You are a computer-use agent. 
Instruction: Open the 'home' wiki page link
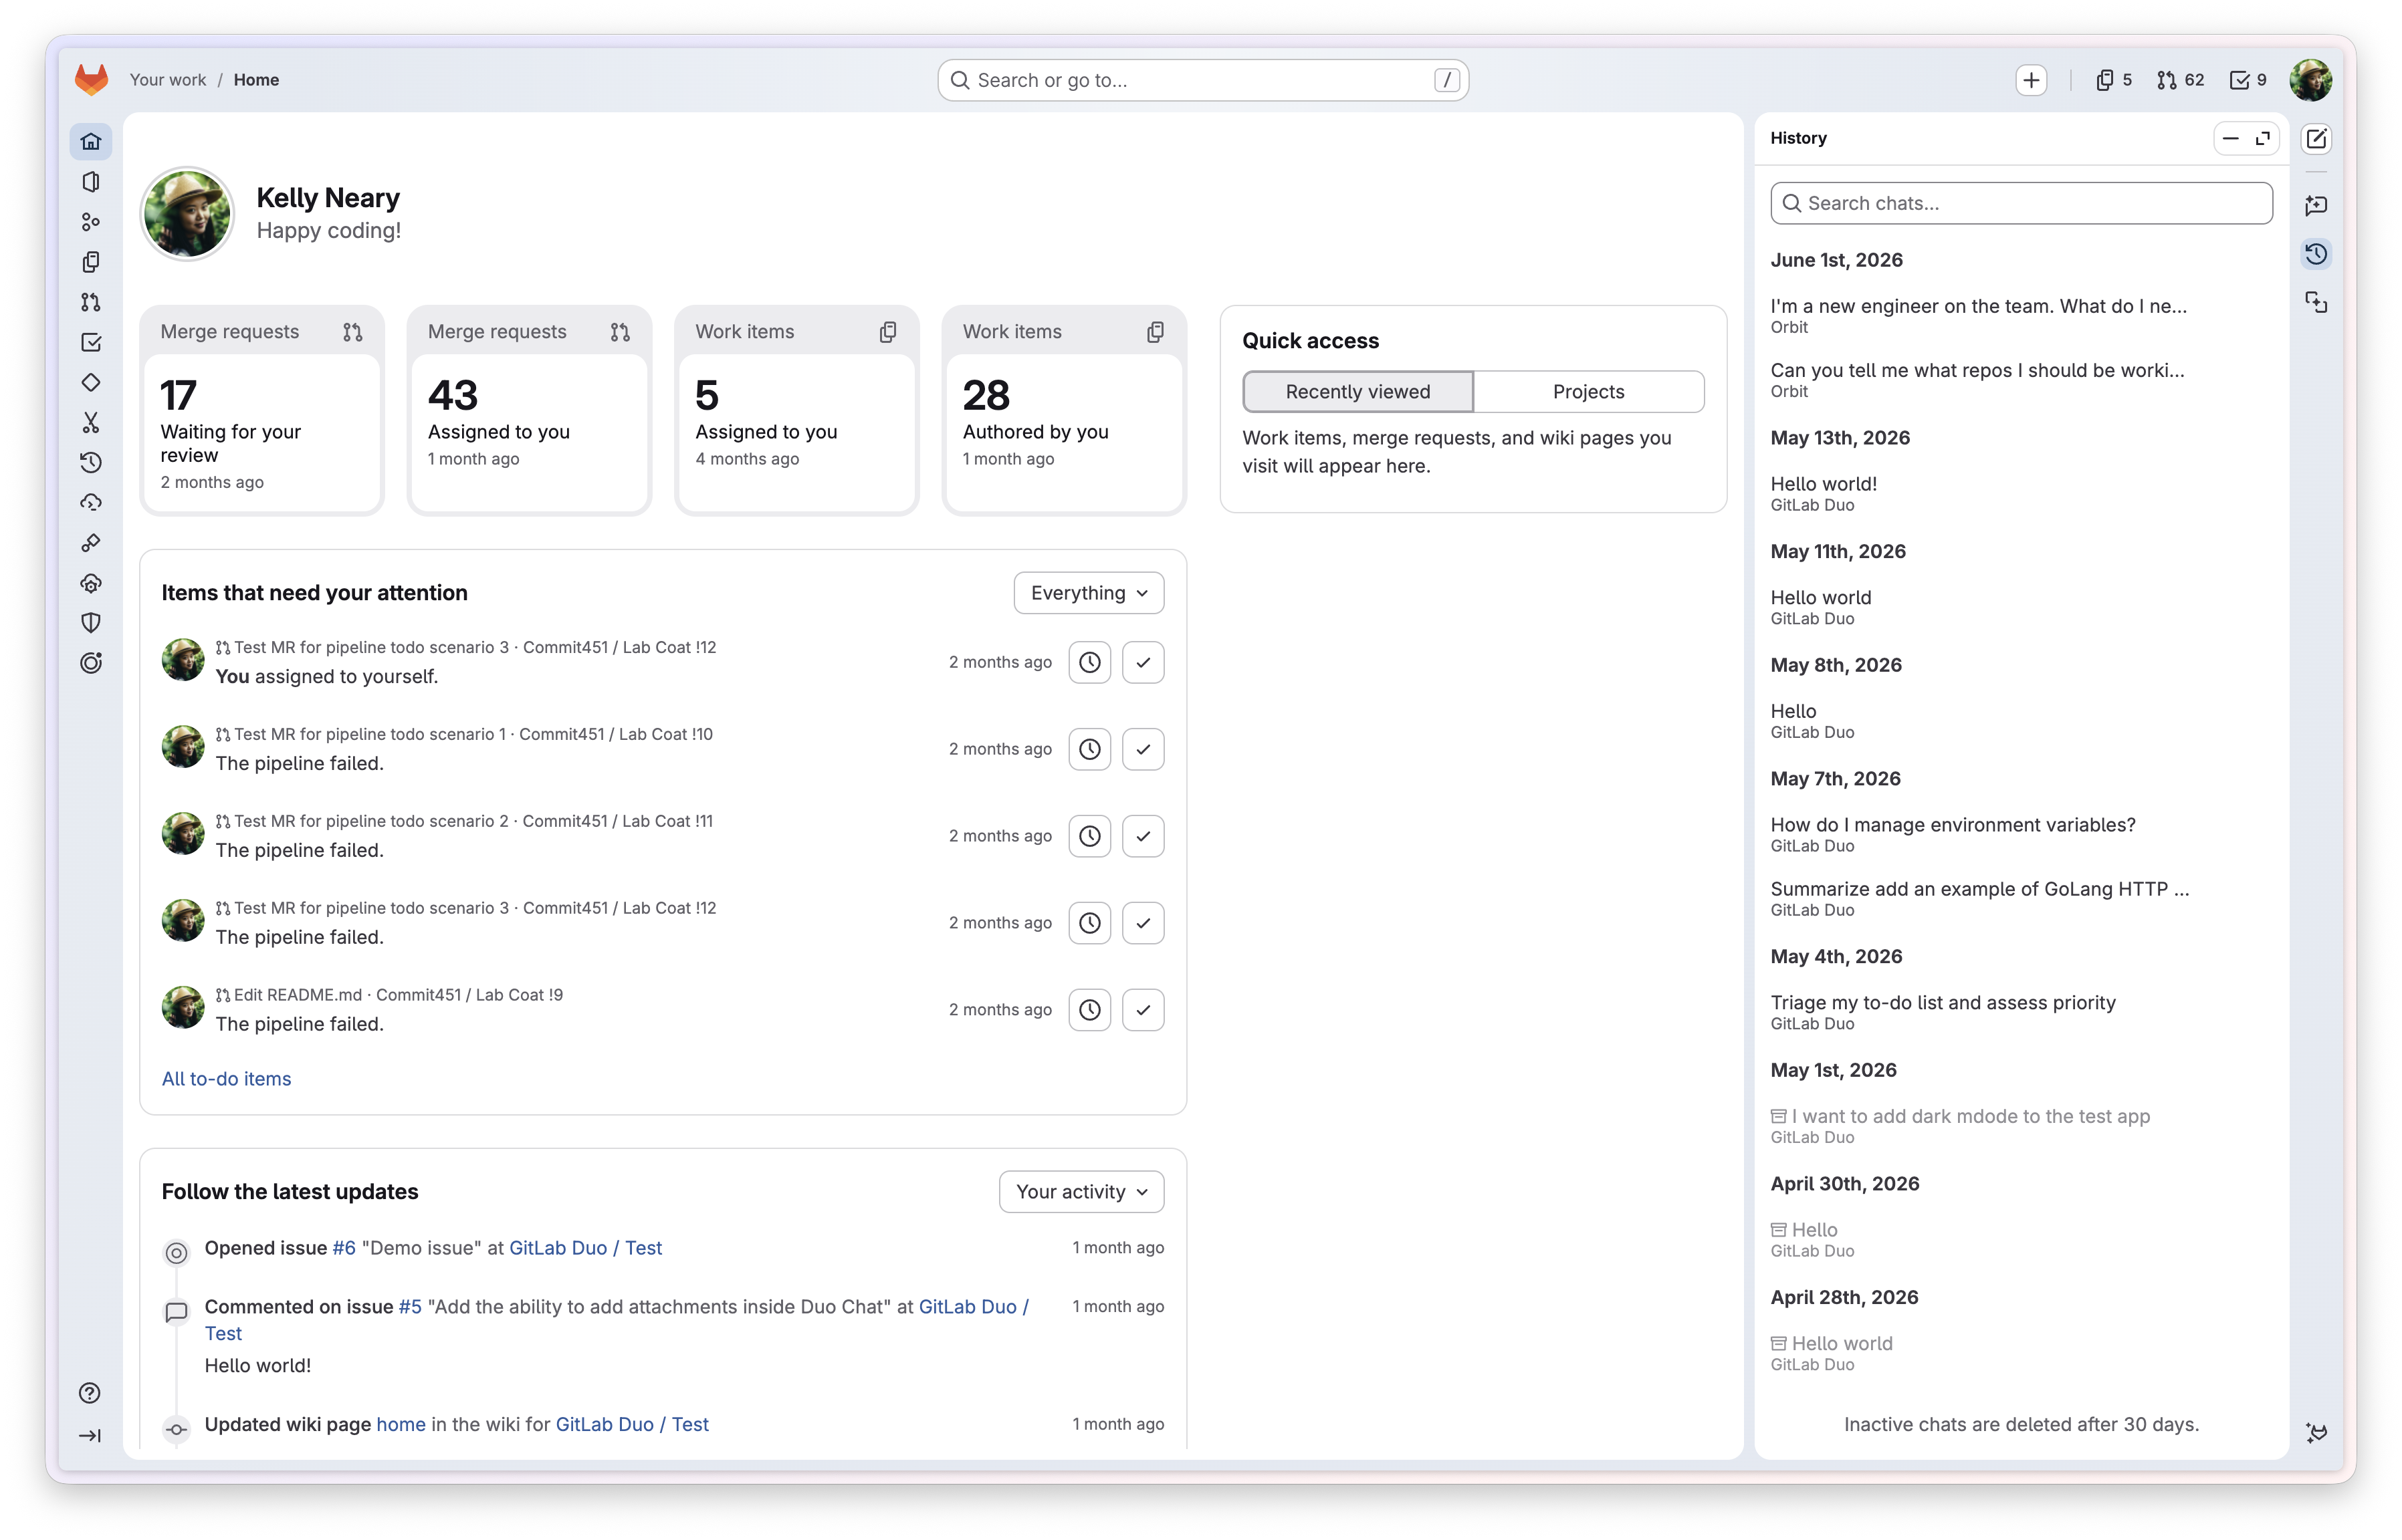click(400, 1425)
